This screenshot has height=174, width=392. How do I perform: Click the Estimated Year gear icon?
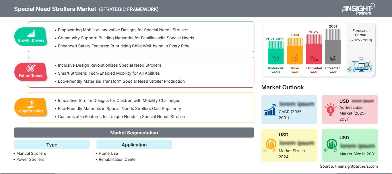coord(314,59)
